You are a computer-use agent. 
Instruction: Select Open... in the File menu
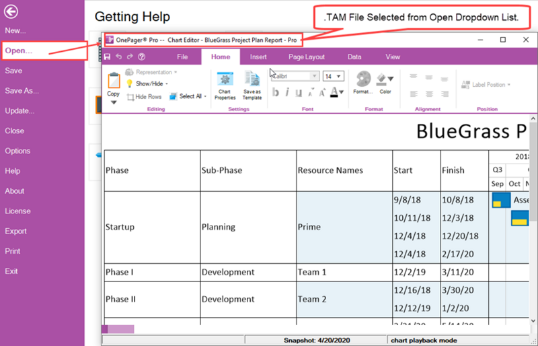click(x=19, y=50)
